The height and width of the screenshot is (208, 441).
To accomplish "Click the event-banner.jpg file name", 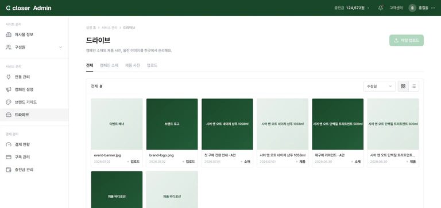I will click(x=107, y=155).
